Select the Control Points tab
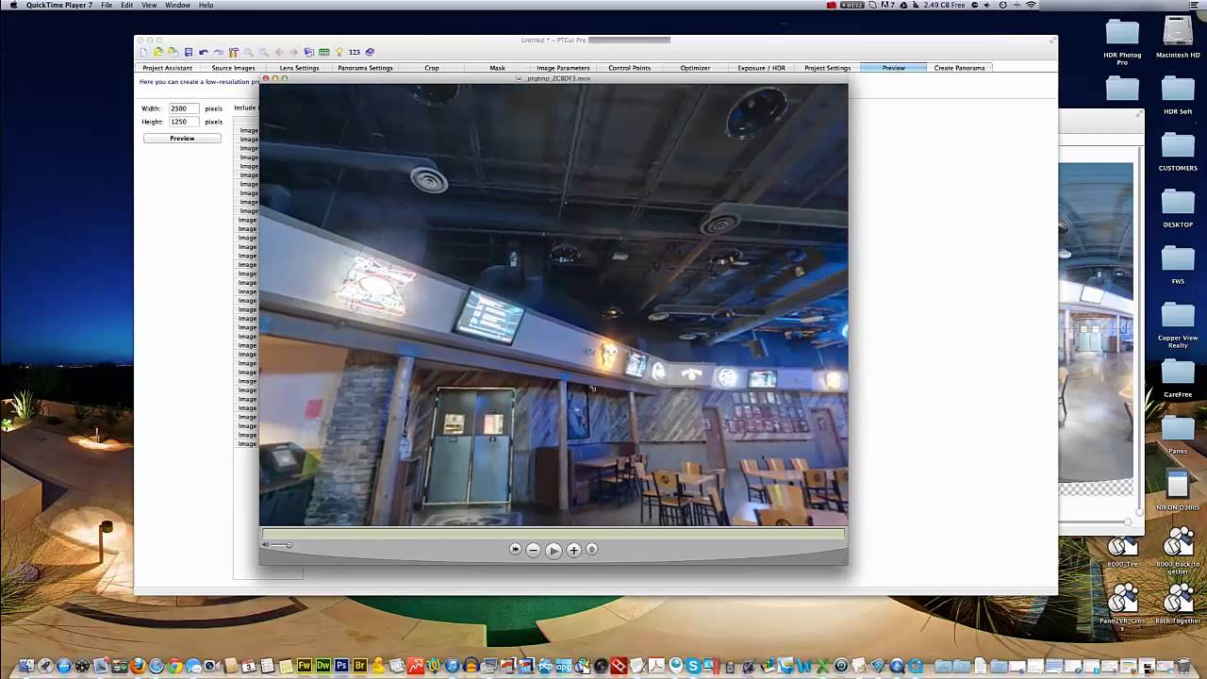 coord(629,68)
